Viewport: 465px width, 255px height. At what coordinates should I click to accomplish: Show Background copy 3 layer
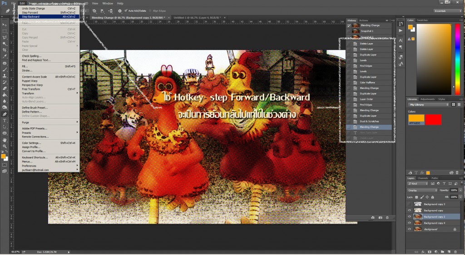[410, 204]
